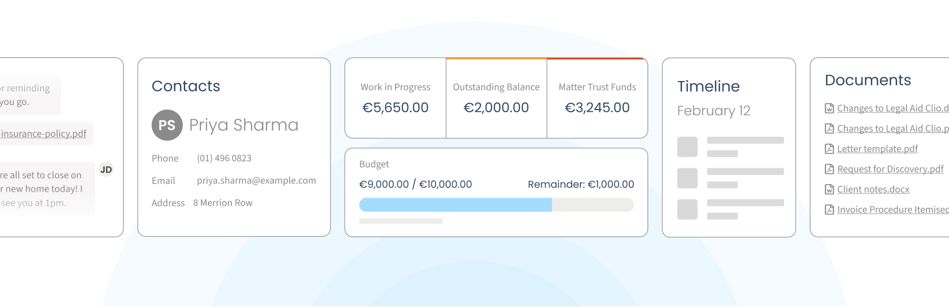Switch to the Work in Progress tab
Viewport: 949px width, 307px height.
396,98
